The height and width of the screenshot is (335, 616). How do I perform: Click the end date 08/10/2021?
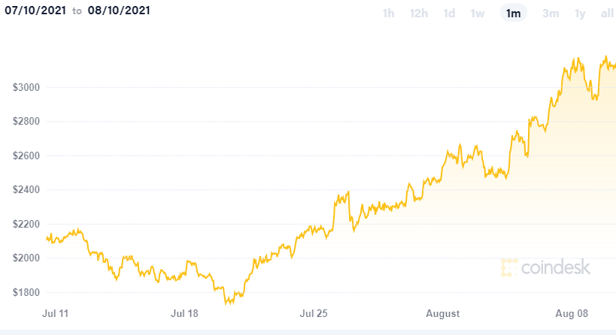120,11
